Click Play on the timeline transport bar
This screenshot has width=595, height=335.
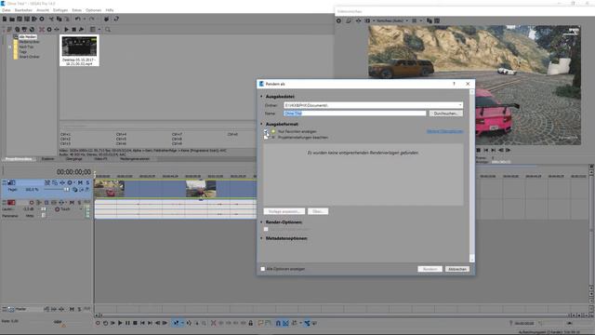click(x=120, y=323)
